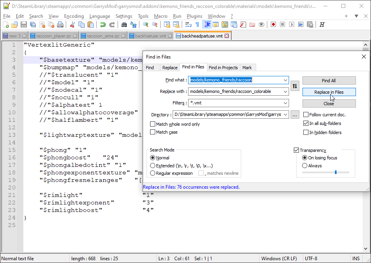Expand the Replace with history dropdown
Screen dimensions: 371x263
pyautogui.click(x=285, y=91)
